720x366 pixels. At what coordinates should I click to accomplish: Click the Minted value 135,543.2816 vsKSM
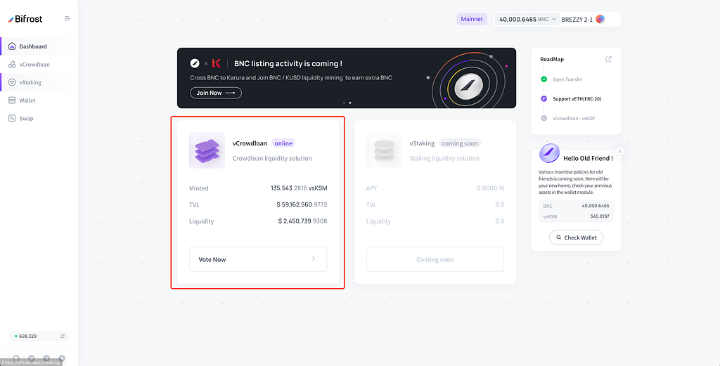(x=299, y=188)
